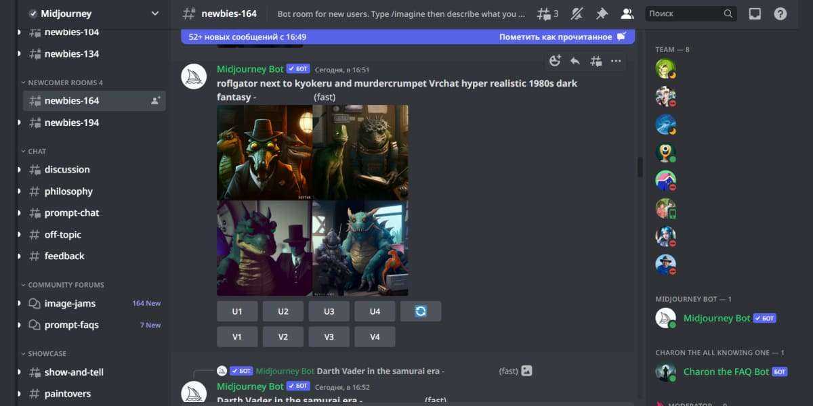Toggle the channel notification bell mute
The width and height of the screenshot is (813, 406).
[577, 14]
